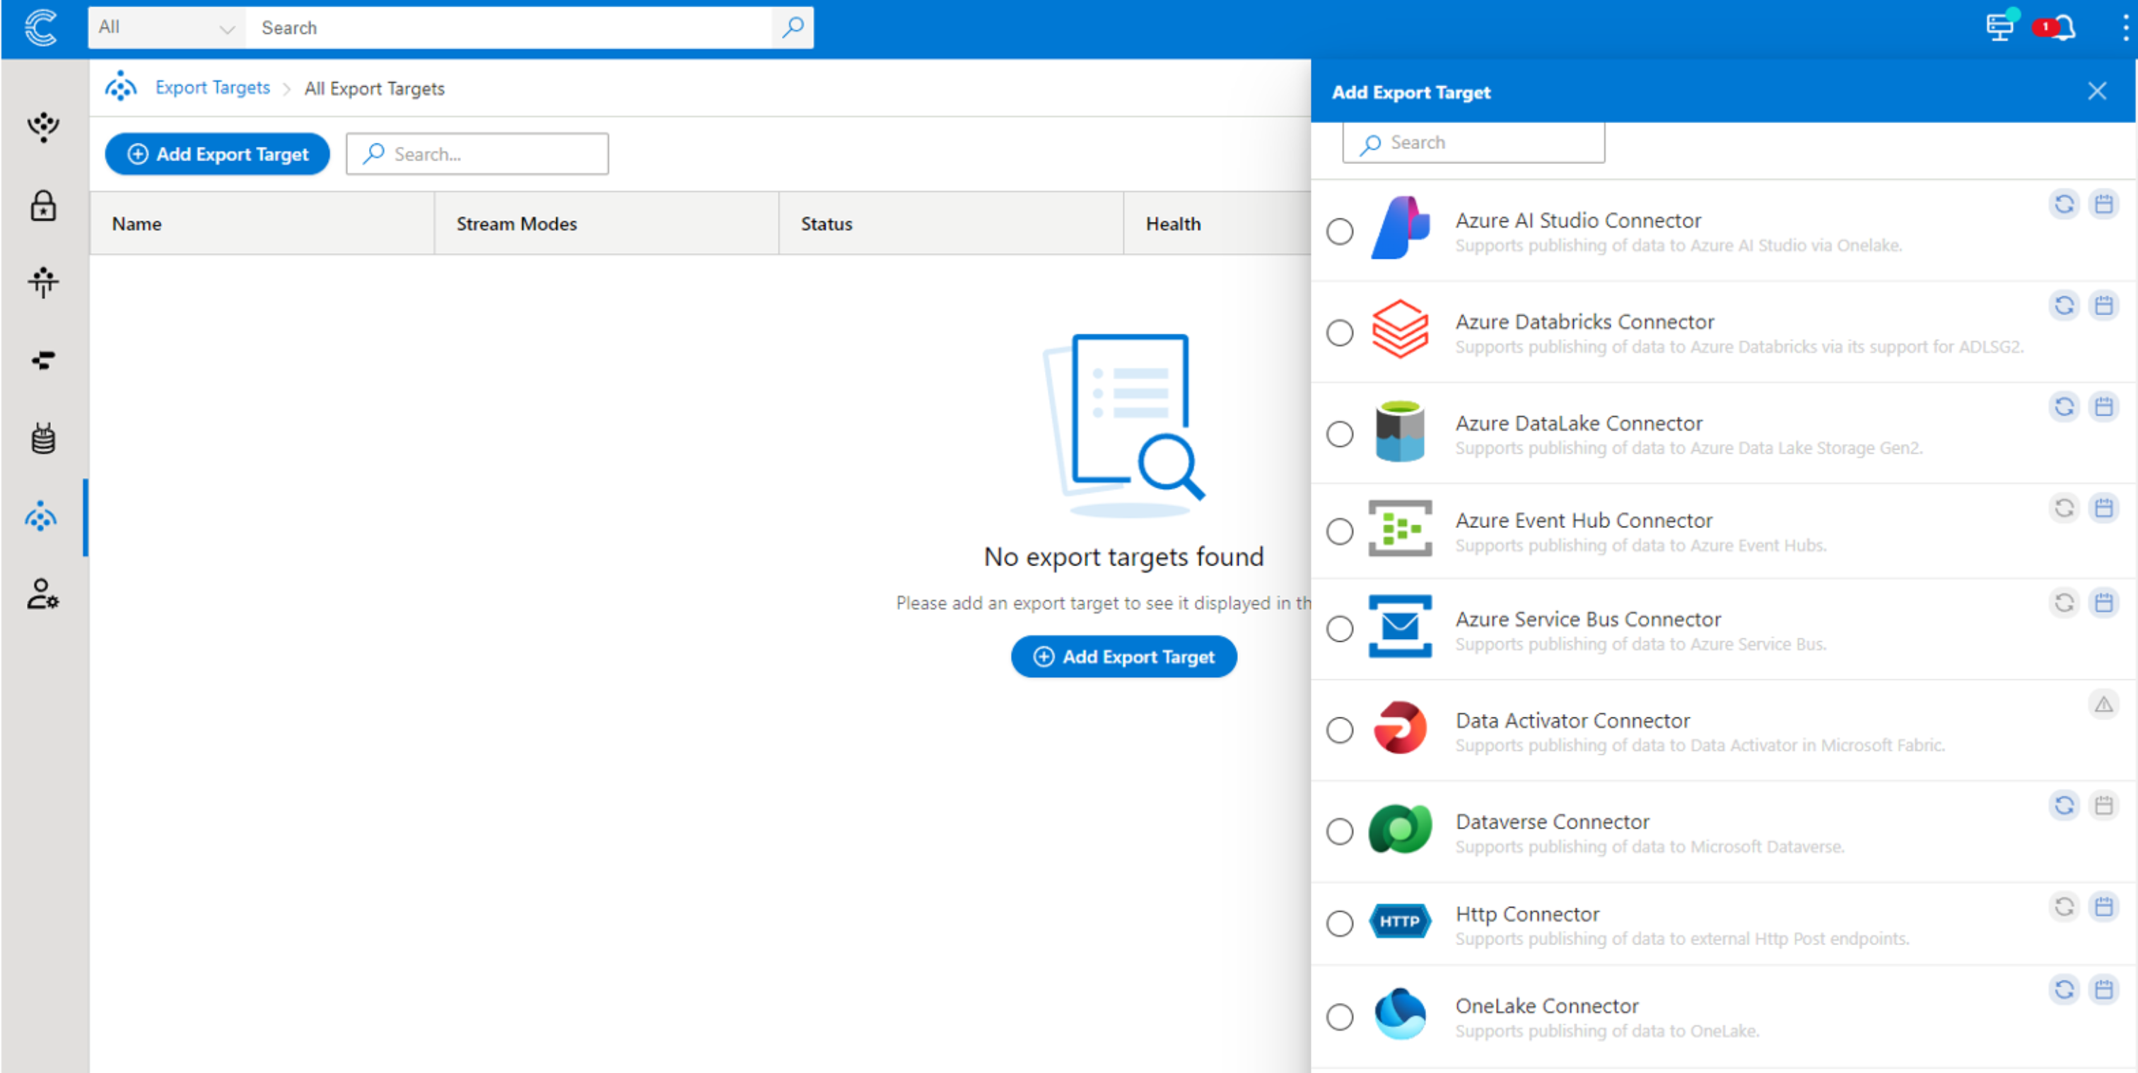Image resolution: width=2138 pixels, height=1073 pixels.
Task: View notifications via the bell icon
Action: [2067, 28]
